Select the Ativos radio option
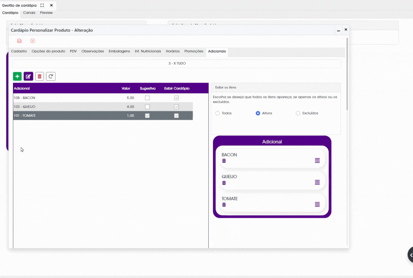The height and width of the screenshot is (278, 413). (258, 113)
